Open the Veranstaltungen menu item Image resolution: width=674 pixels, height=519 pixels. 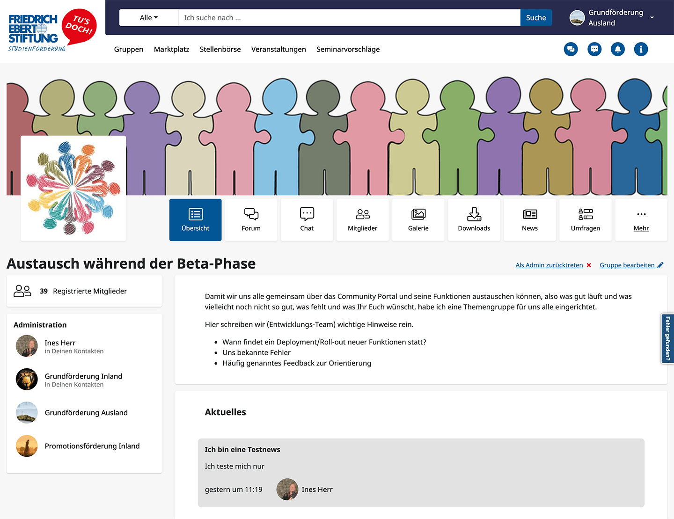(278, 49)
